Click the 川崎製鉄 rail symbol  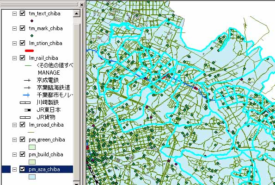pyautogui.click(x=25, y=102)
